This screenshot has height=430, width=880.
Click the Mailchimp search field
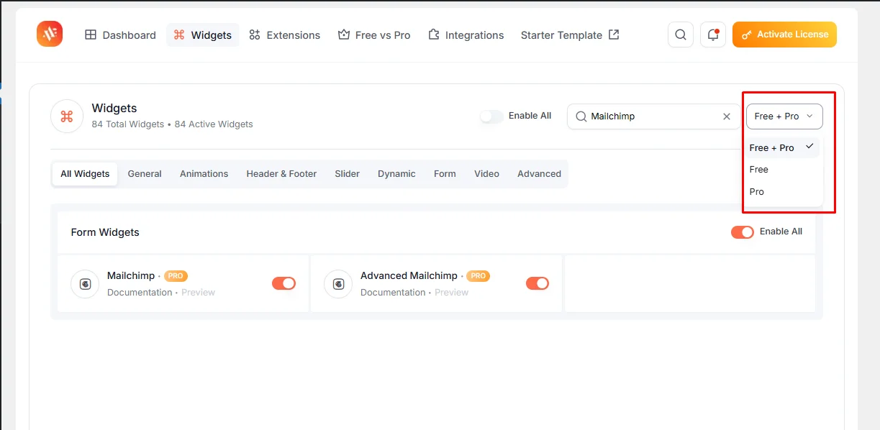tap(653, 116)
